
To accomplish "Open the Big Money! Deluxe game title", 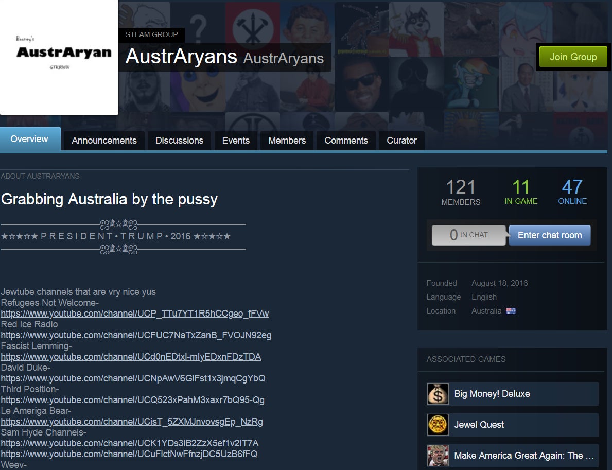I will (x=492, y=394).
